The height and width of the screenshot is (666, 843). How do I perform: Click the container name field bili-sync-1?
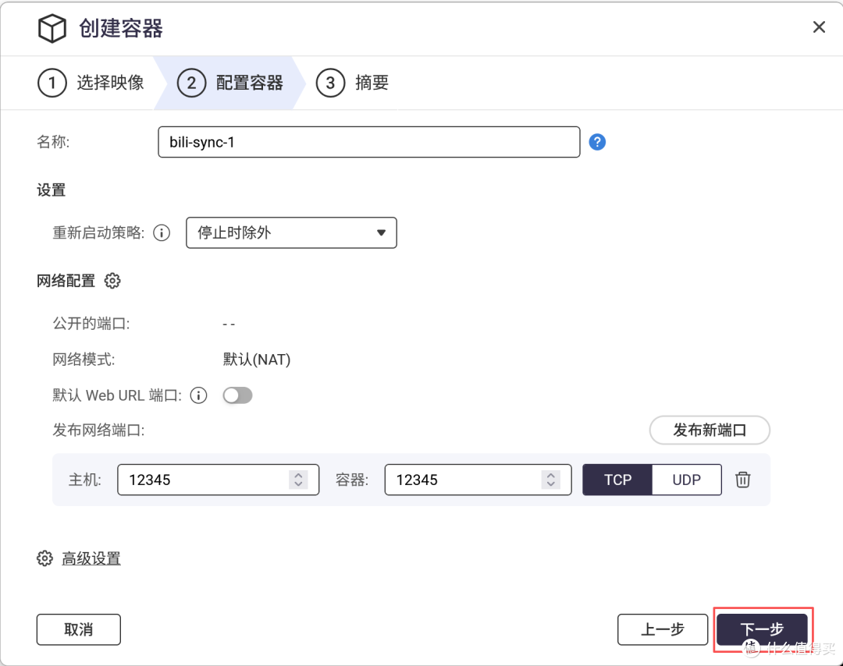pos(368,142)
